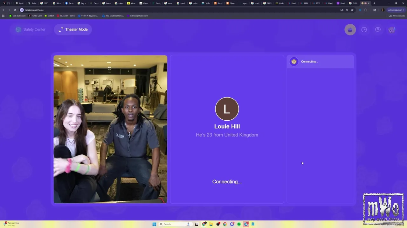
Task: Open the monkey profile avatar top right
Action: click(x=392, y=30)
